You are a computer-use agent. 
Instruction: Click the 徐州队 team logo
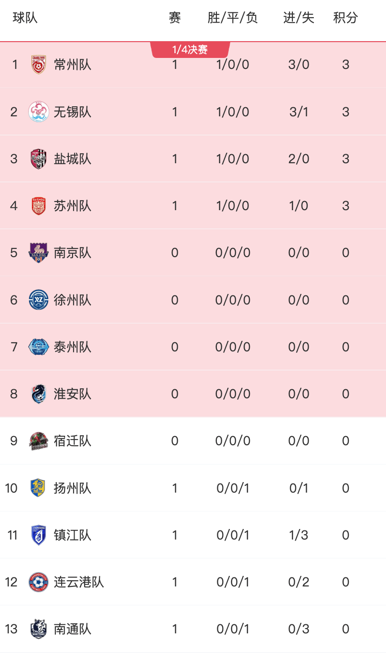pos(38,300)
